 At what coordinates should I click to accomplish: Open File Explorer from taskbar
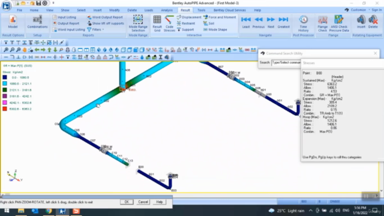[x=21, y=211]
